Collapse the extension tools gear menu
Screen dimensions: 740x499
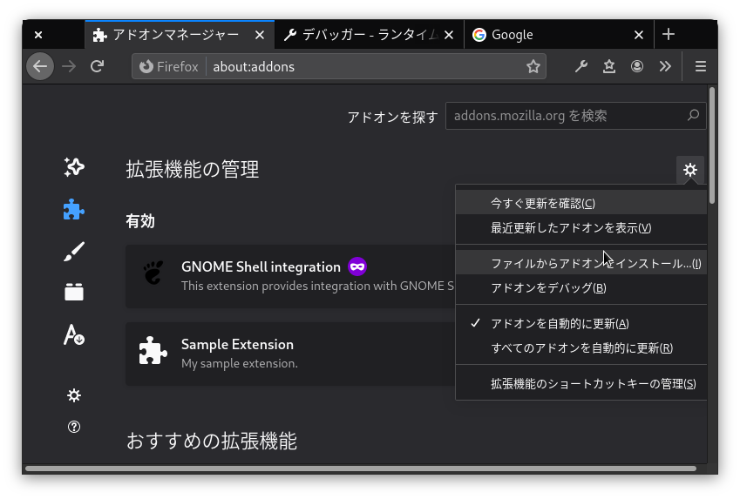point(689,170)
